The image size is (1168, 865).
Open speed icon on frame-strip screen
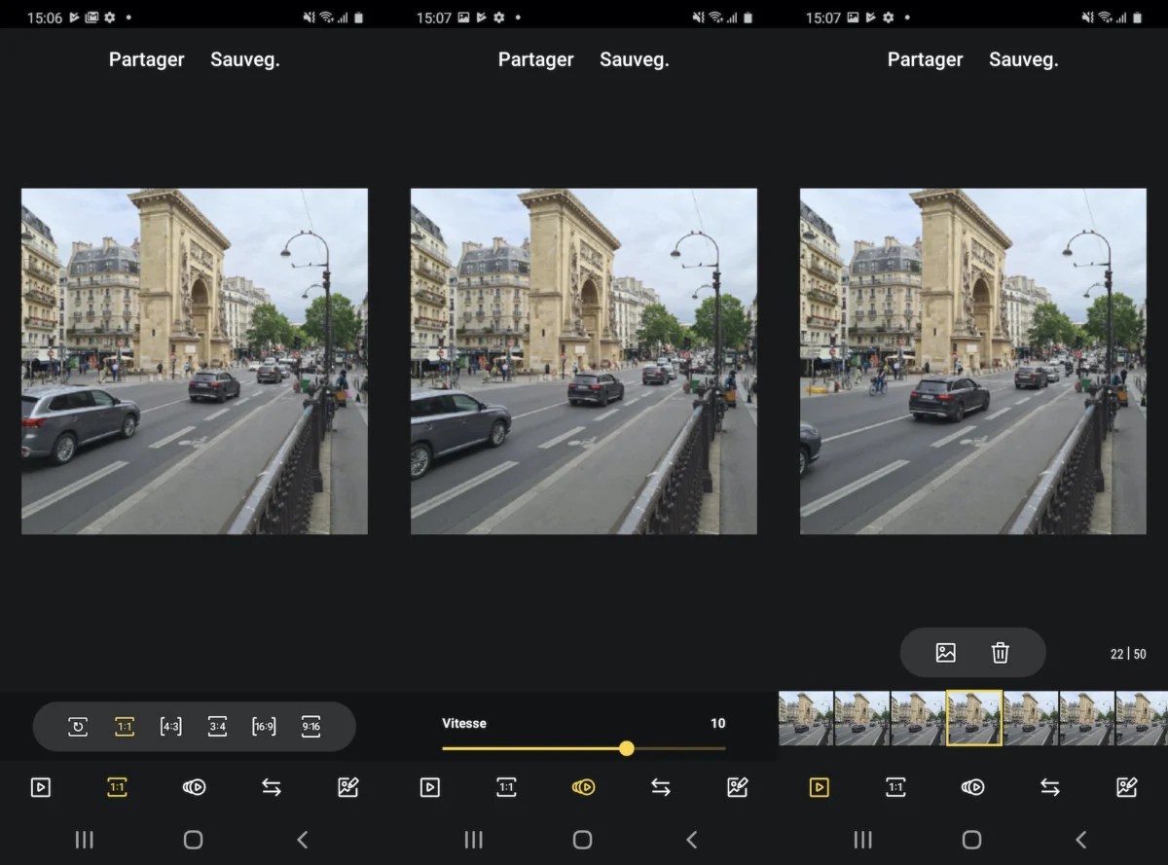[972, 788]
